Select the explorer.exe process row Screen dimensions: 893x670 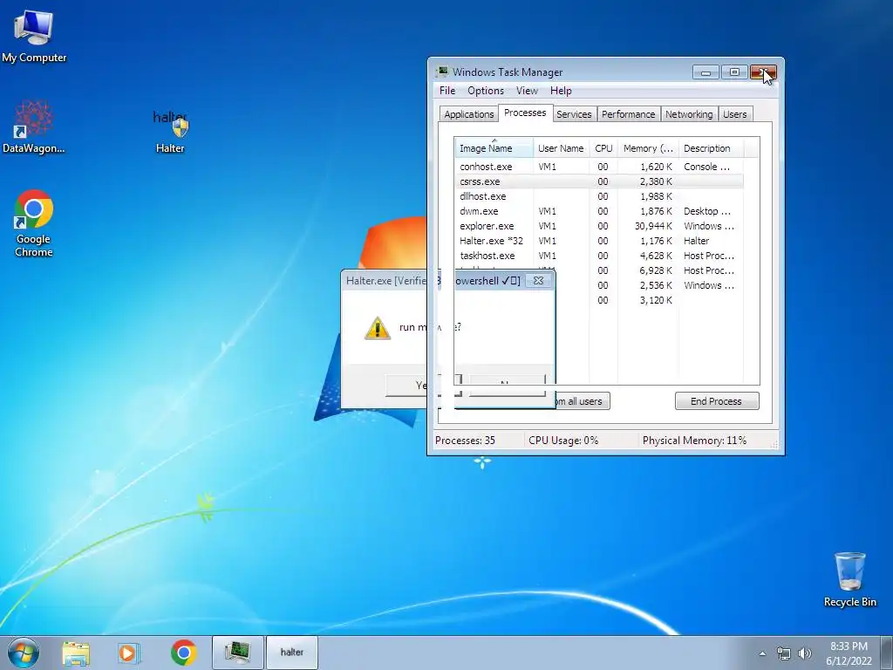click(x=599, y=226)
